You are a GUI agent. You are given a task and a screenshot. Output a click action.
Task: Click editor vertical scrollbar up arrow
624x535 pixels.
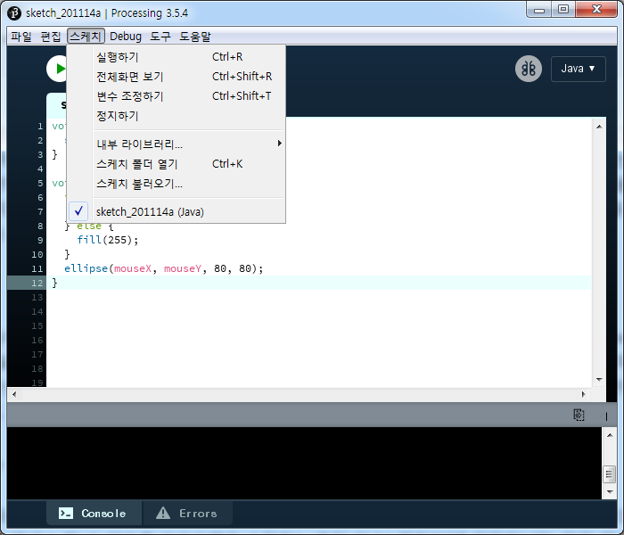[x=599, y=127]
